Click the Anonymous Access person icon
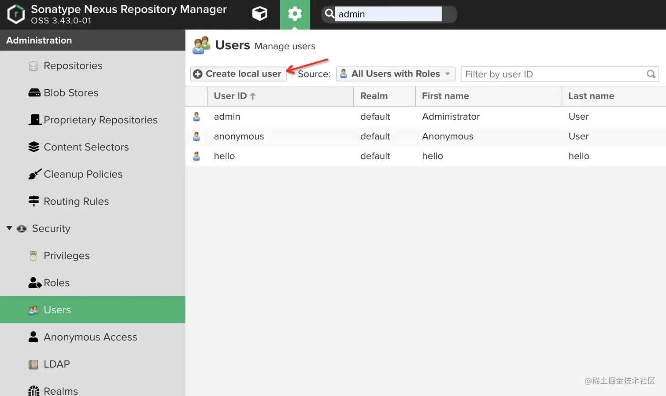Viewport: 666px width, 396px height. point(33,337)
